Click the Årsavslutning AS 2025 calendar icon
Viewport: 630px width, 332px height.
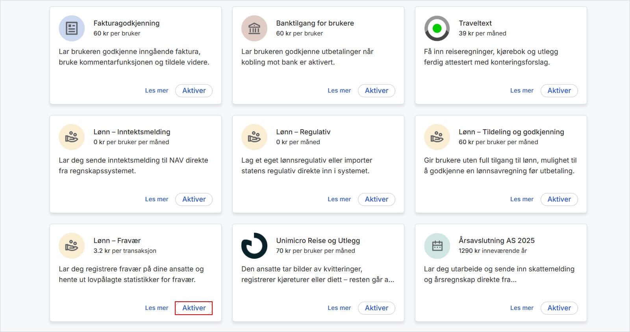[437, 246]
